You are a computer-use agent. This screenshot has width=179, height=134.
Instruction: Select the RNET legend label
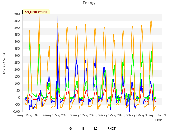111,128
